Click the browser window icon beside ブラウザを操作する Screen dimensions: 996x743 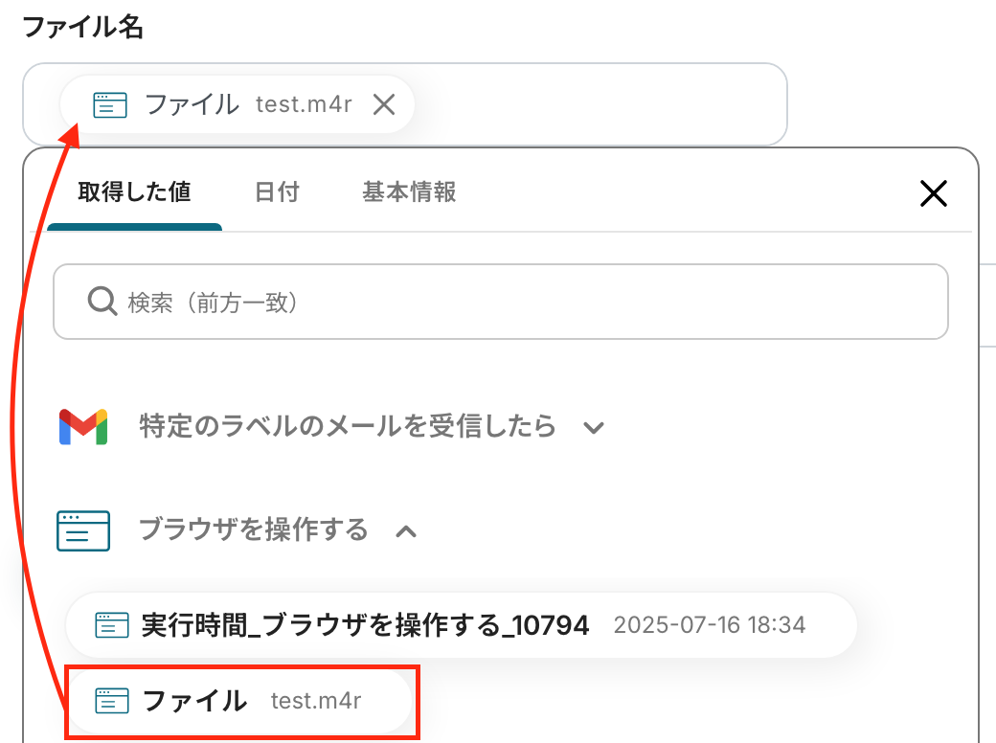(83, 530)
